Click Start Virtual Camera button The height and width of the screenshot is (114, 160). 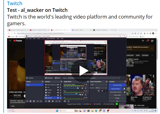(x=116, y=92)
